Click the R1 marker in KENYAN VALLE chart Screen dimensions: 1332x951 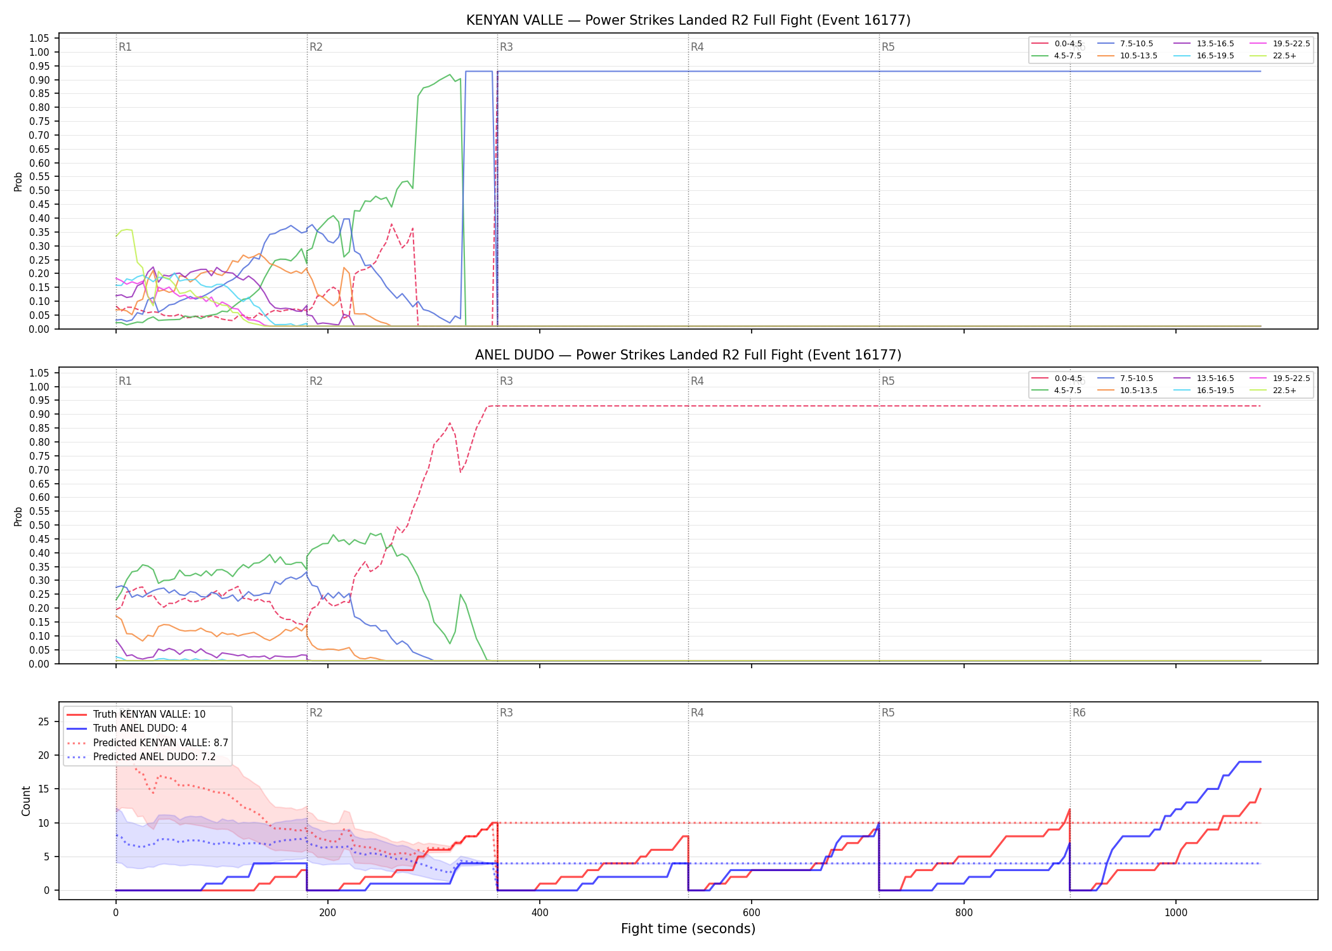point(125,47)
